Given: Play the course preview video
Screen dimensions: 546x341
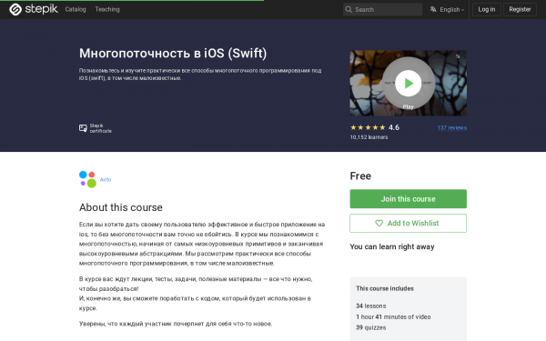Looking at the screenshot, I should click(408, 83).
